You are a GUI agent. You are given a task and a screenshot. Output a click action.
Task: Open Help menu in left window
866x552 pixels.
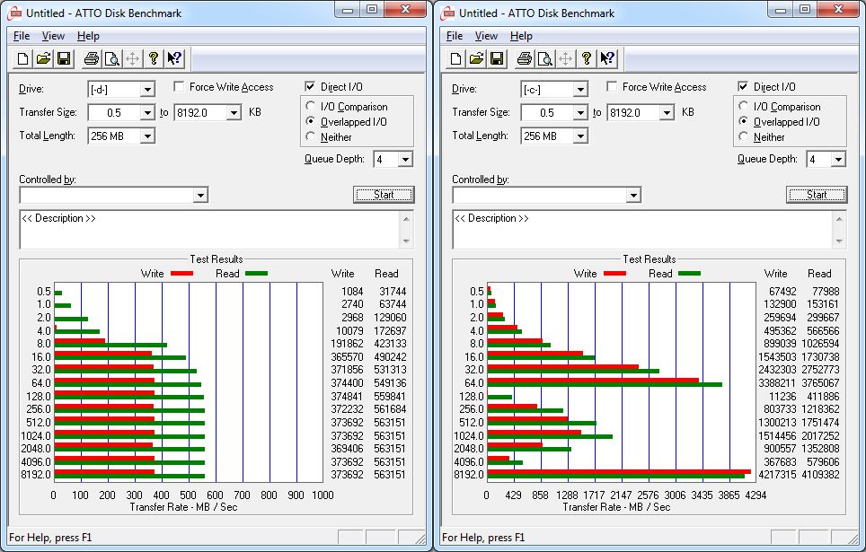point(88,36)
